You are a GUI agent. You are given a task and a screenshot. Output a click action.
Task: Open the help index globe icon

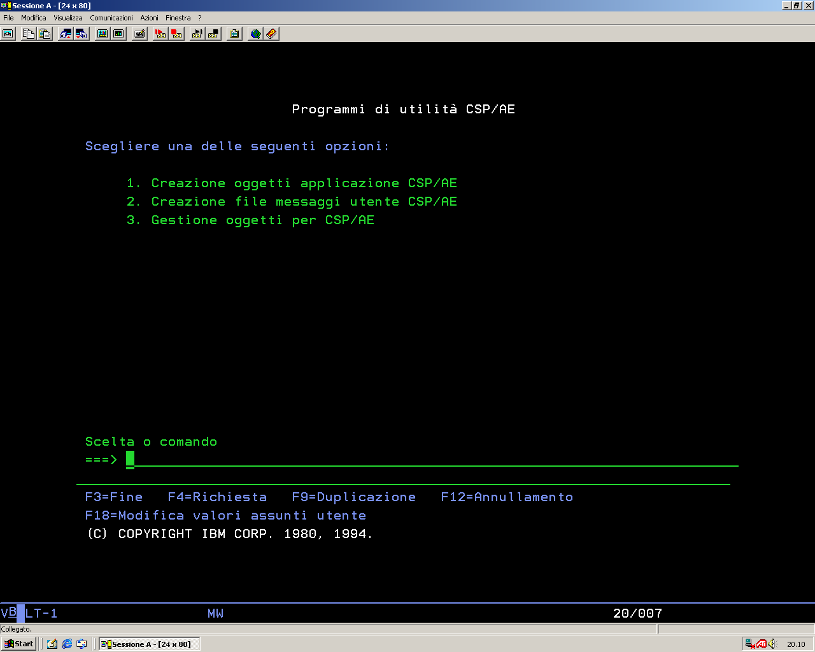pos(255,34)
